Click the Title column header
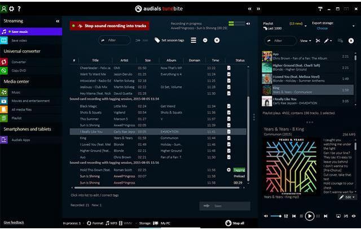Image resolution: width=361 pixels, height=230 pixels. [x=95, y=60]
